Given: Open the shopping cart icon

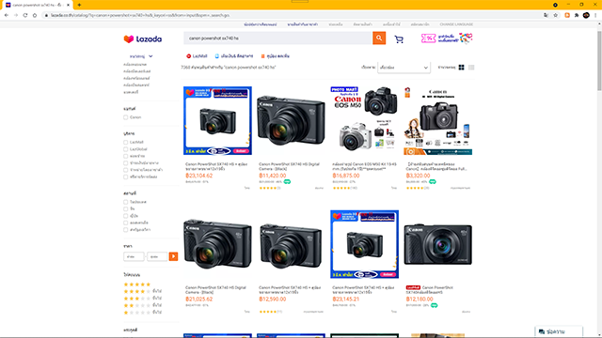Looking at the screenshot, I should [x=399, y=39].
